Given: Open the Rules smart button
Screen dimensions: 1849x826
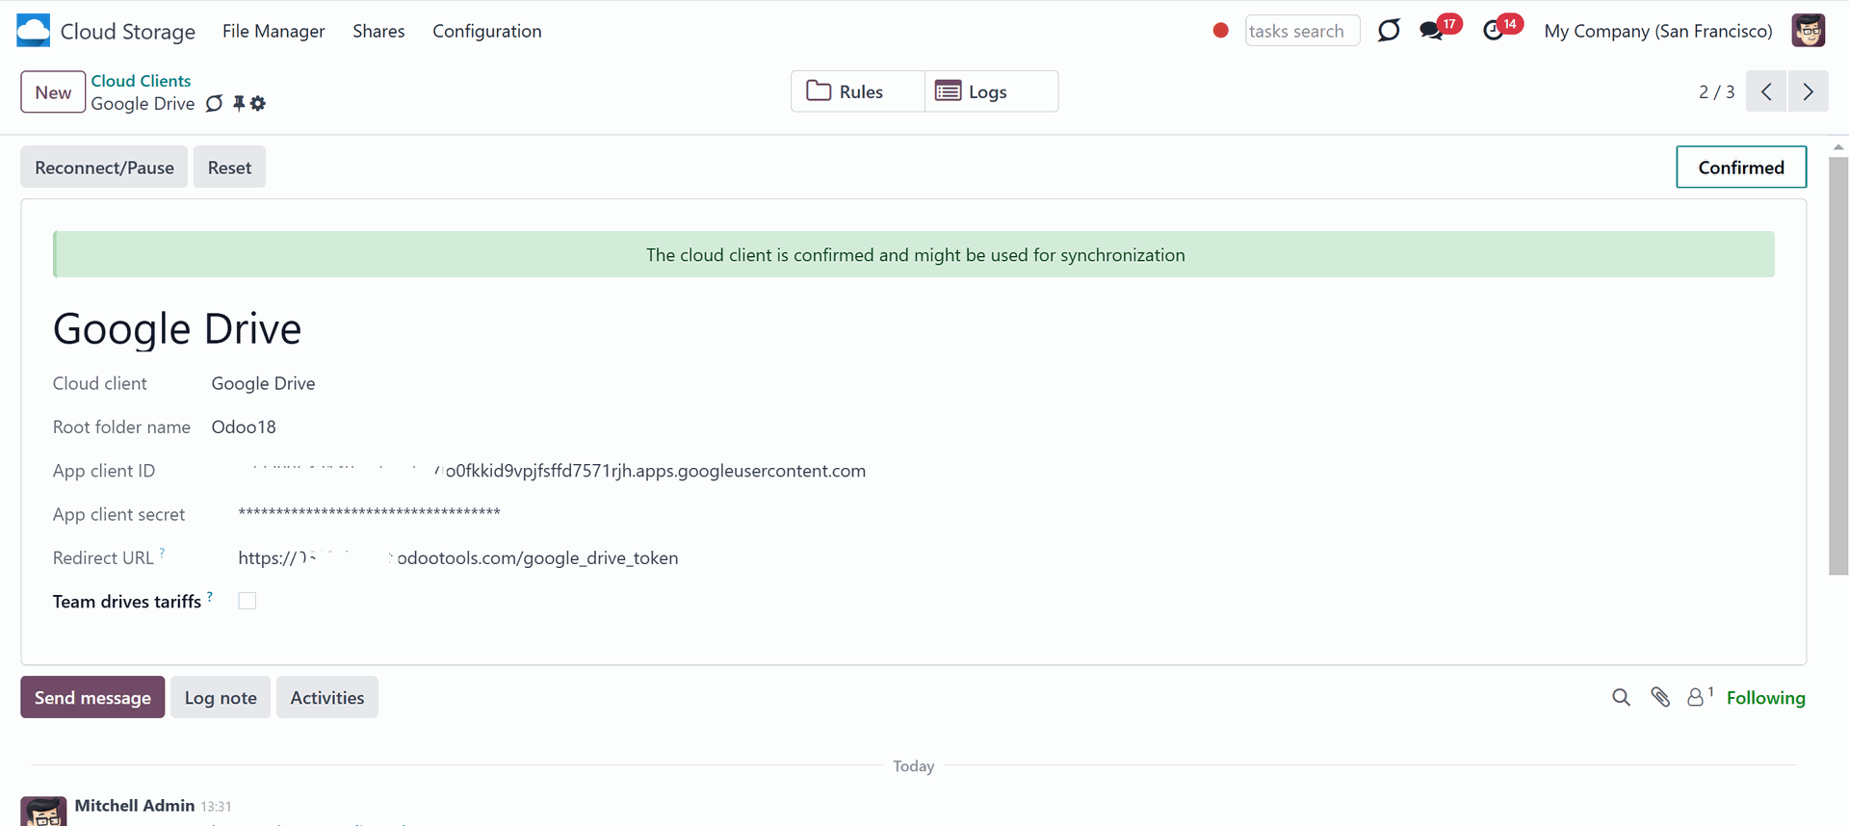Looking at the screenshot, I should pos(858,91).
